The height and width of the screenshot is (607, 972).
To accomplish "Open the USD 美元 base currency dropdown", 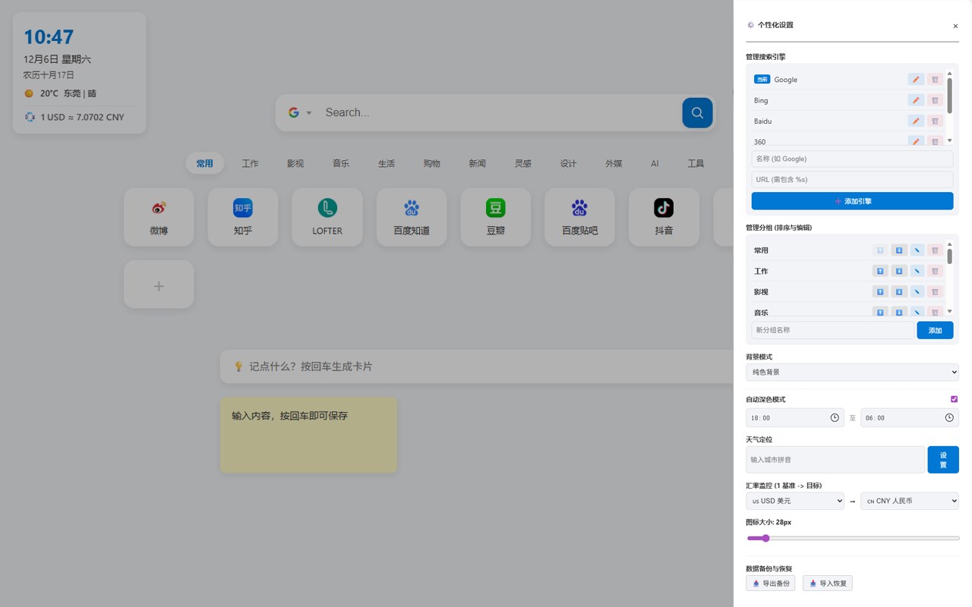I will coord(795,501).
